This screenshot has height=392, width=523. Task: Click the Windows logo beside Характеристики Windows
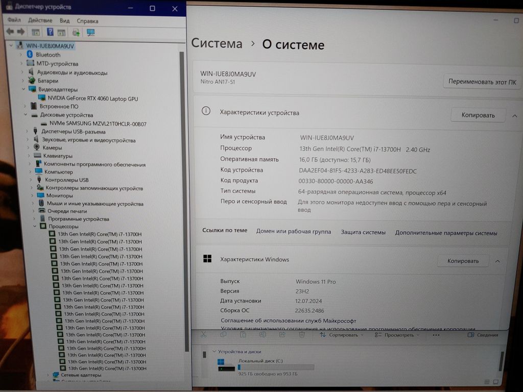click(x=207, y=259)
